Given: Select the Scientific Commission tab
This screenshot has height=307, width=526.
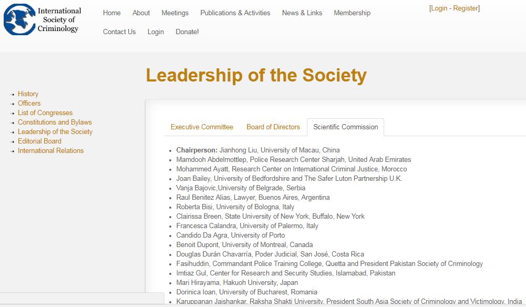Looking at the screenshot, I should (x=346, y=127).
